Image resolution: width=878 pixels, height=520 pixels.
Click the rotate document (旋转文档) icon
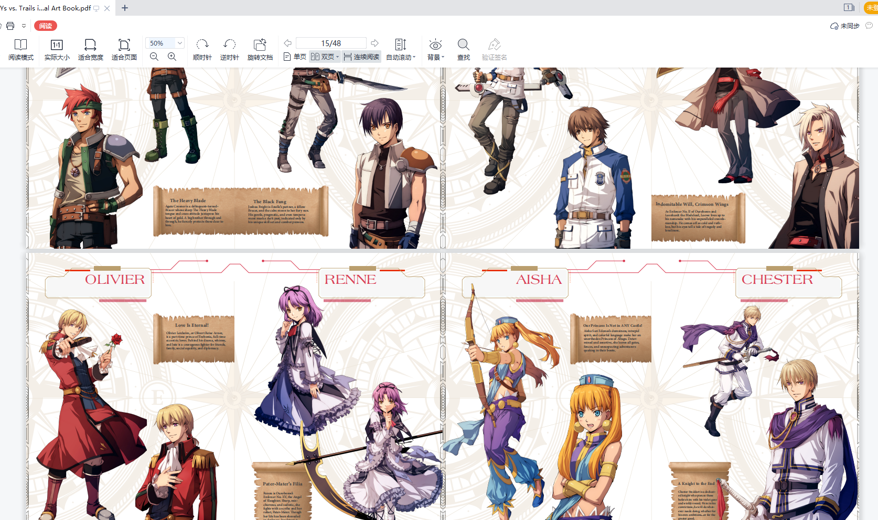click(260, 50)
